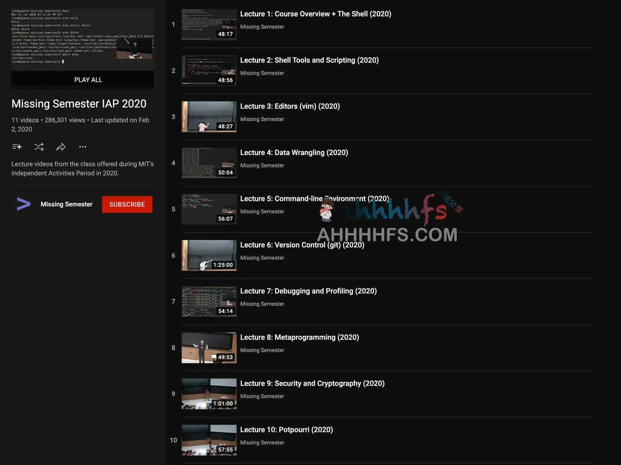Open Lecture 2 Shell Tools thumbnail
This screenshot has width=621, height=465.
209,70
